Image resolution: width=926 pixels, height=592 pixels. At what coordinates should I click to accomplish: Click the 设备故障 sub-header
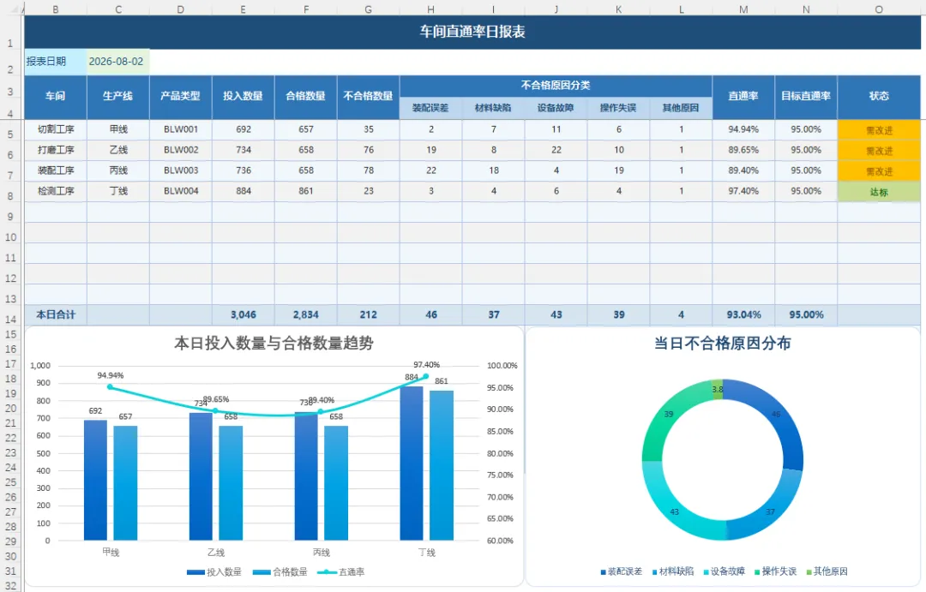556,108
